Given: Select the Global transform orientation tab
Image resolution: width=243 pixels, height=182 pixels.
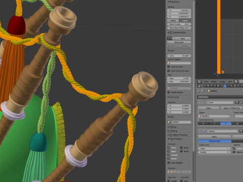Looking at the screenshot, I should tap(173, 20).
